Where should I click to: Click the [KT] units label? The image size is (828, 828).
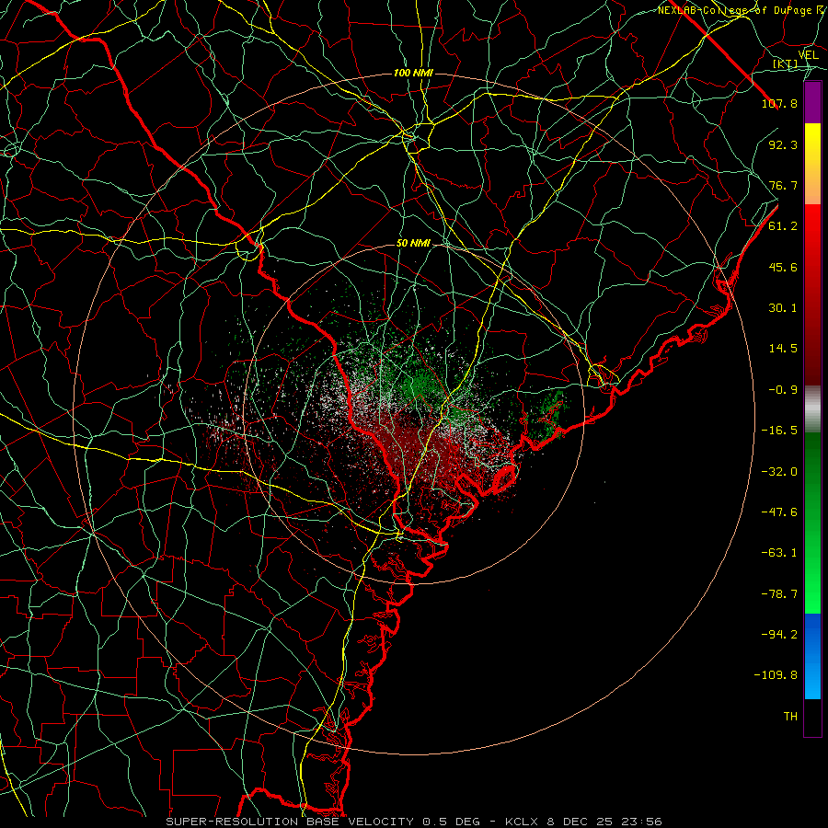pos(785,64)
